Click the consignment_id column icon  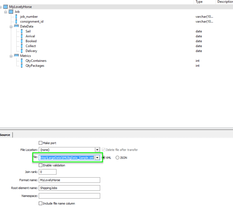[x=16, y=22]
